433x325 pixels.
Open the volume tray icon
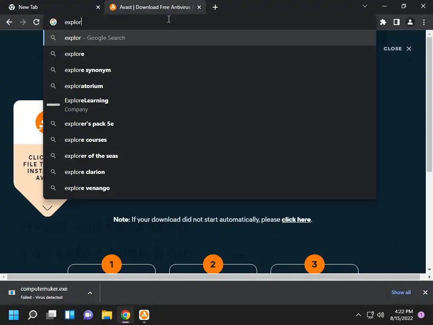coord(381,315)
